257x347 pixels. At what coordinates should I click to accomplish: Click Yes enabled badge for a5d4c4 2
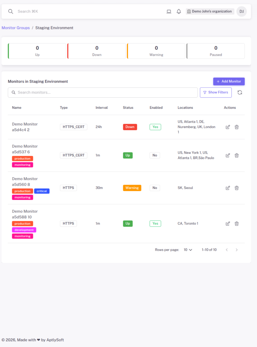(x=155, y=127)
